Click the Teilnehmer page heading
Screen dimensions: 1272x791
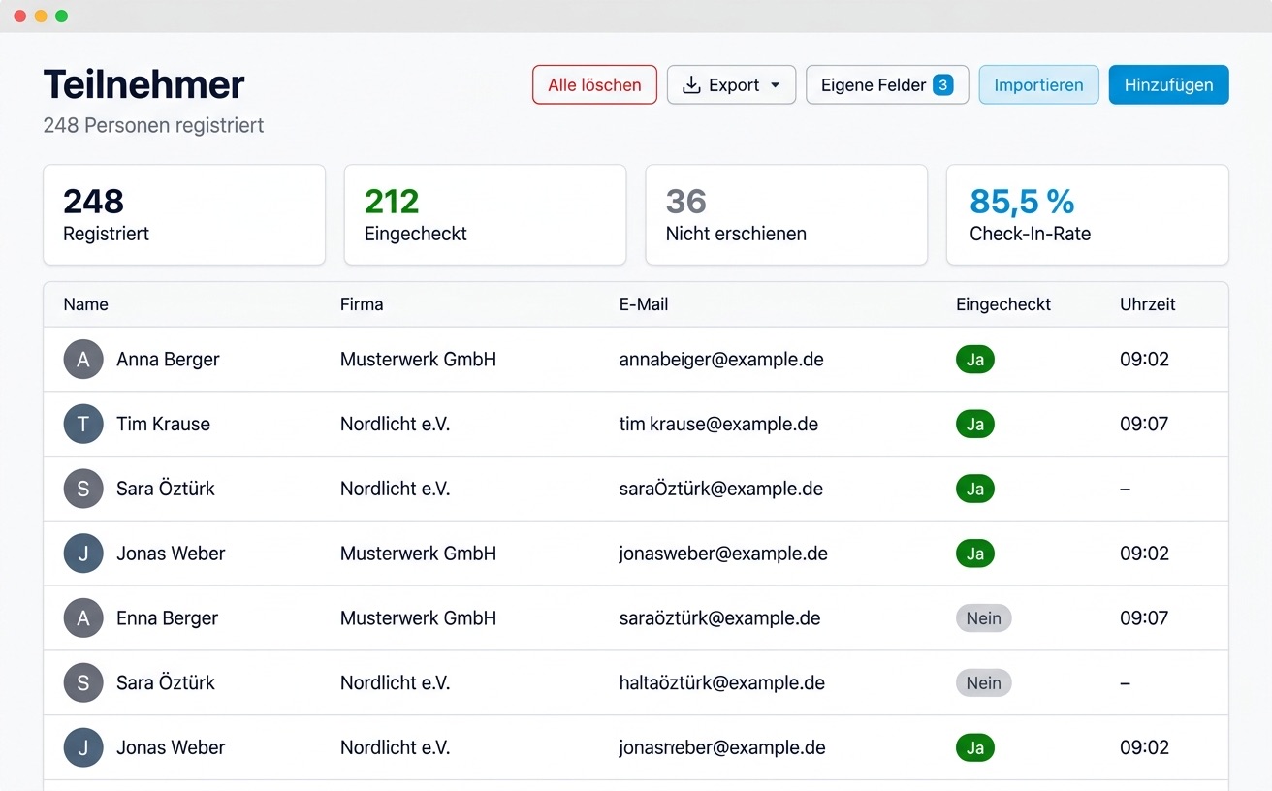pyautogui.click(x=143, y=84)
